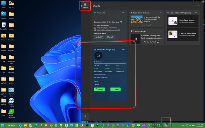This screenshot has height=128, width=205.
Task: Show hidden system tray icons
Action: [178, 125]
